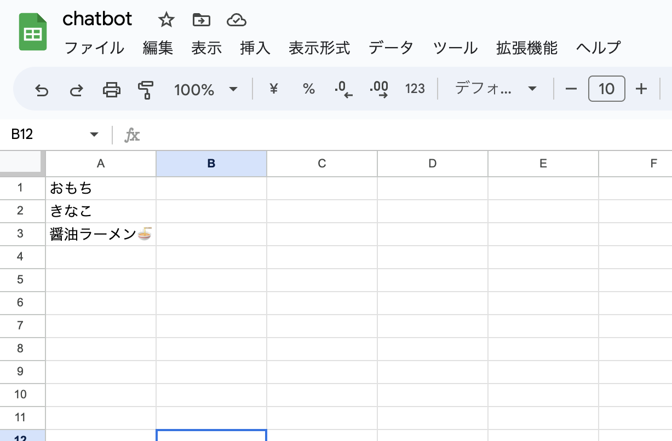The height and width of the screenshot is (441, 672).
Task: Select the cell containing 醤油ラーメン
Action: (x=101, y=234)
